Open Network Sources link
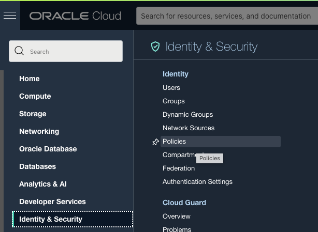Image resolution: width=318 pixels, height=232 pixels. click(189, 128)
